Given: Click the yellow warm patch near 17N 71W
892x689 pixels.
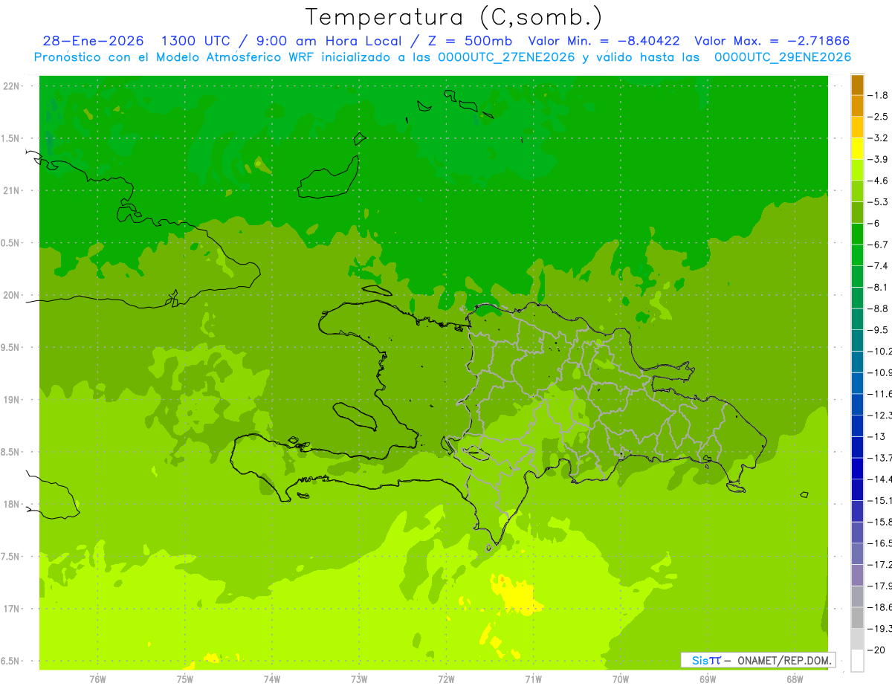Looking at the screenshot, I should [x=515, y=593].
